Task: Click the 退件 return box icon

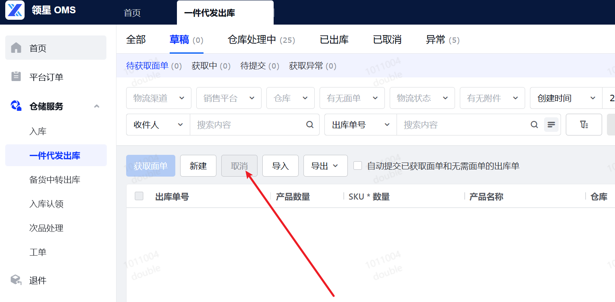Action: pos(16,280)
